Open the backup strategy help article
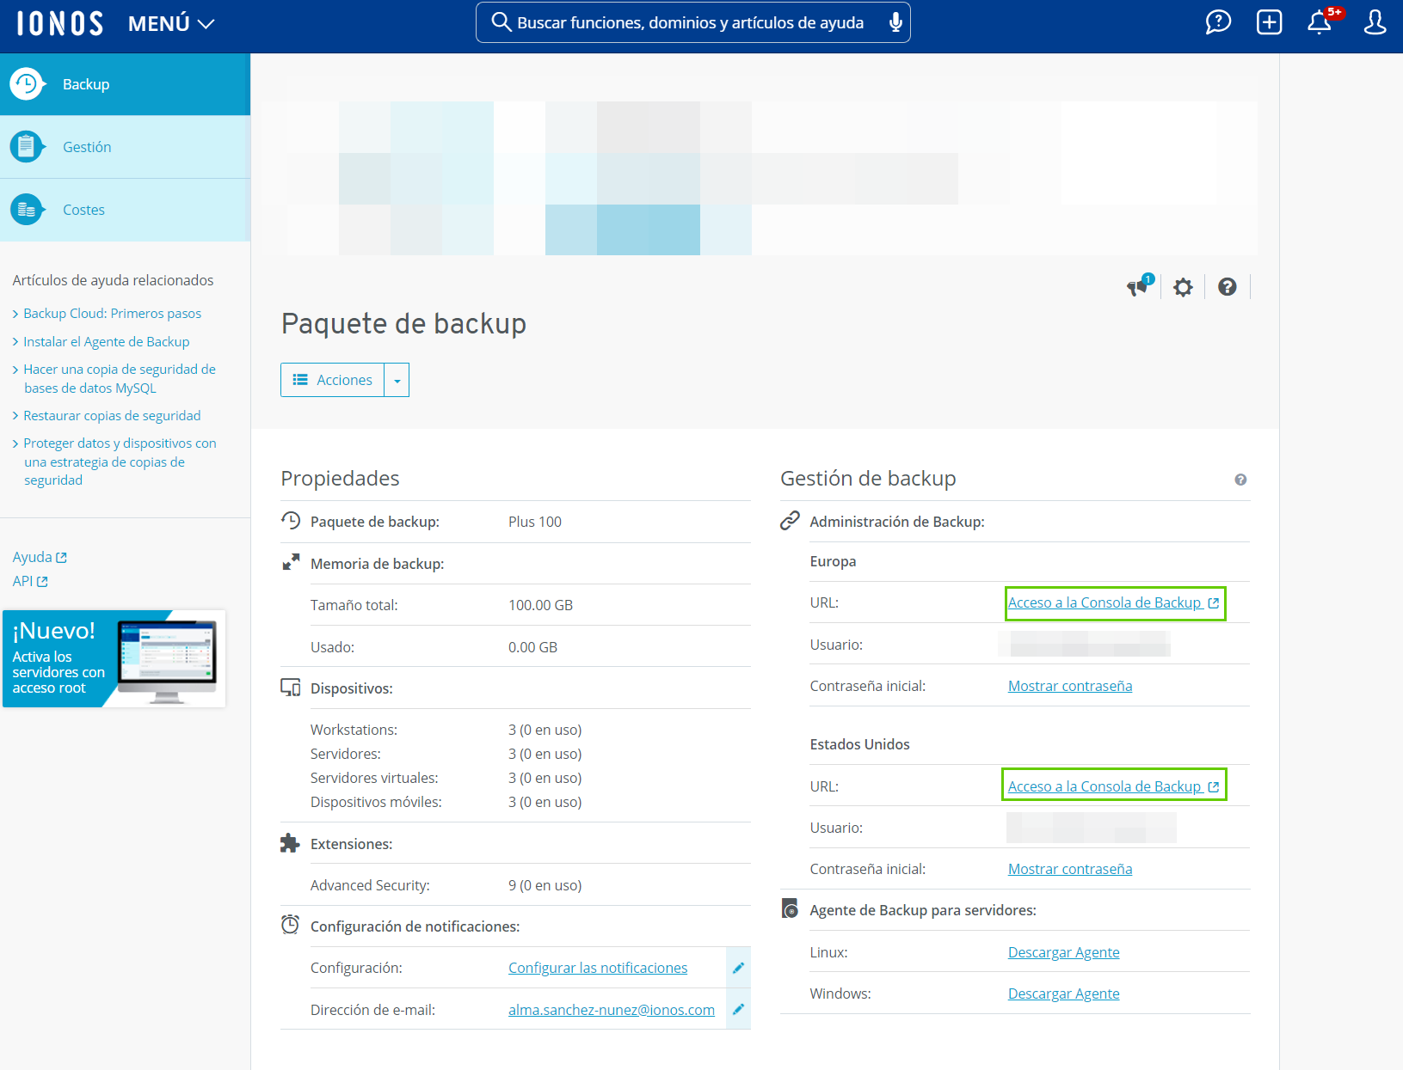1403x1070 pixels. coord(119,462)
